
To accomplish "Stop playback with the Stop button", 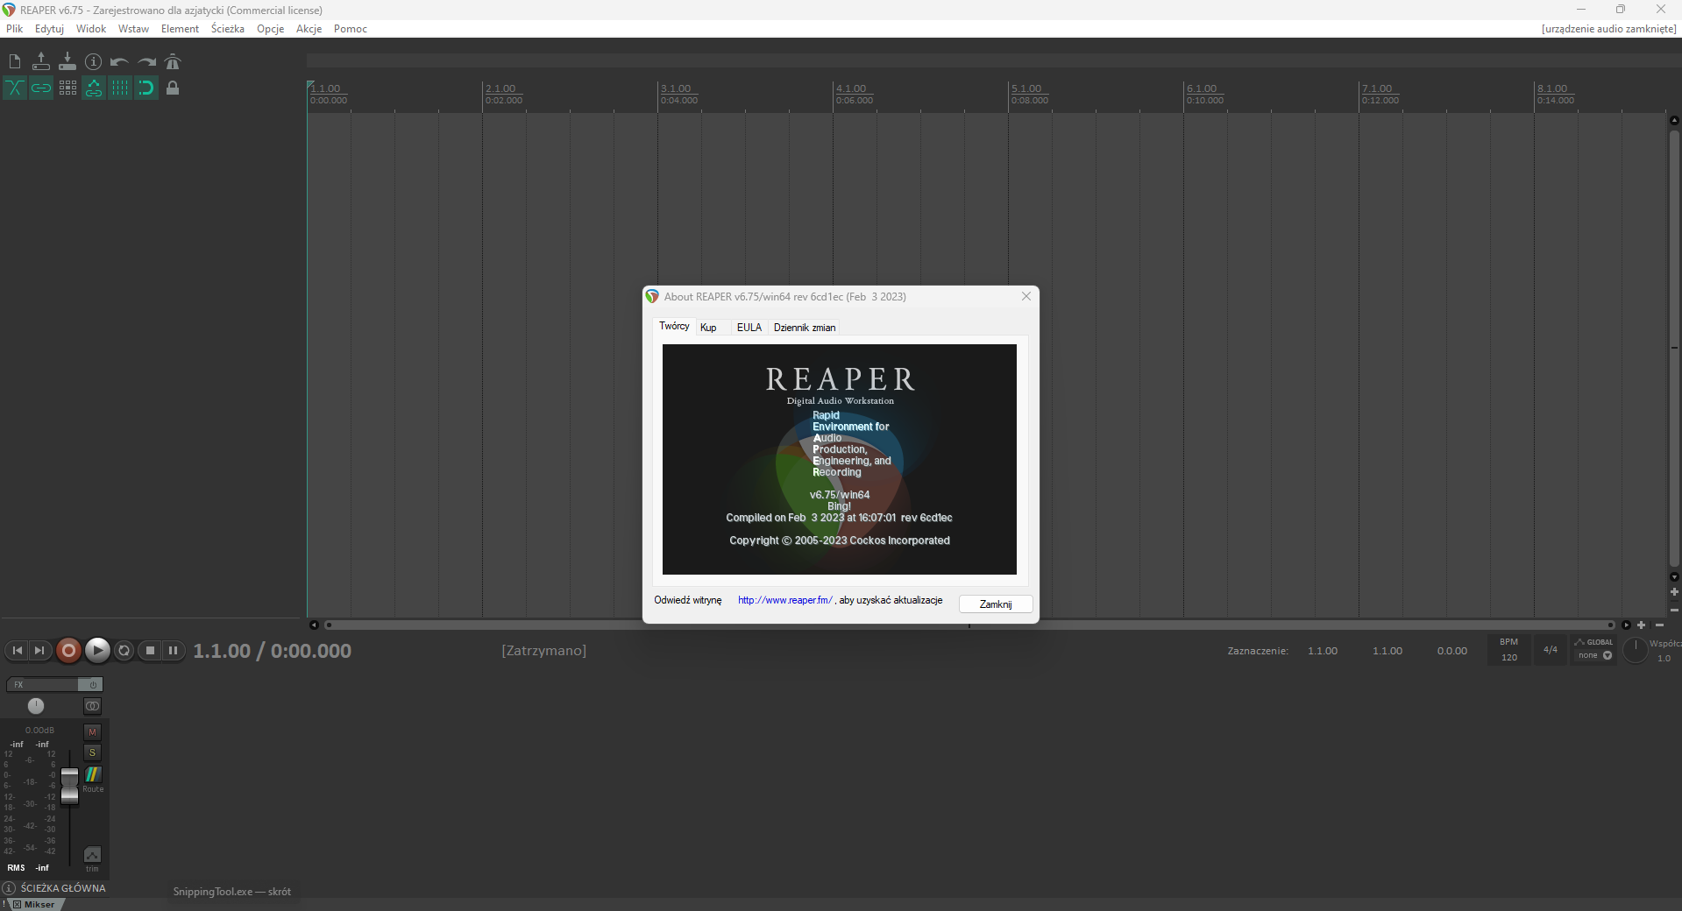I will coord(150,650).
